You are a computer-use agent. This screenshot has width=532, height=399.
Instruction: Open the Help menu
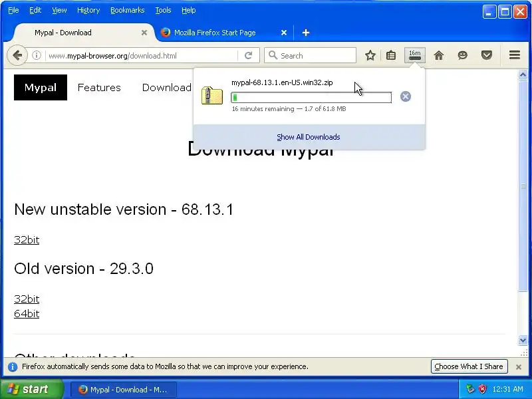188,10
